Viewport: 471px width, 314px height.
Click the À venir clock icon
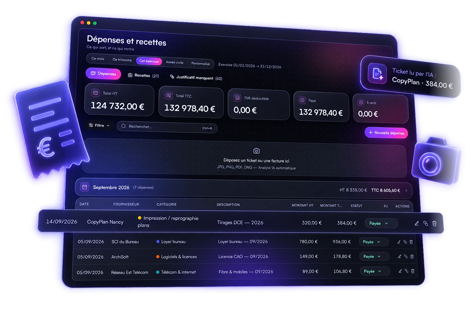point(361,102)
